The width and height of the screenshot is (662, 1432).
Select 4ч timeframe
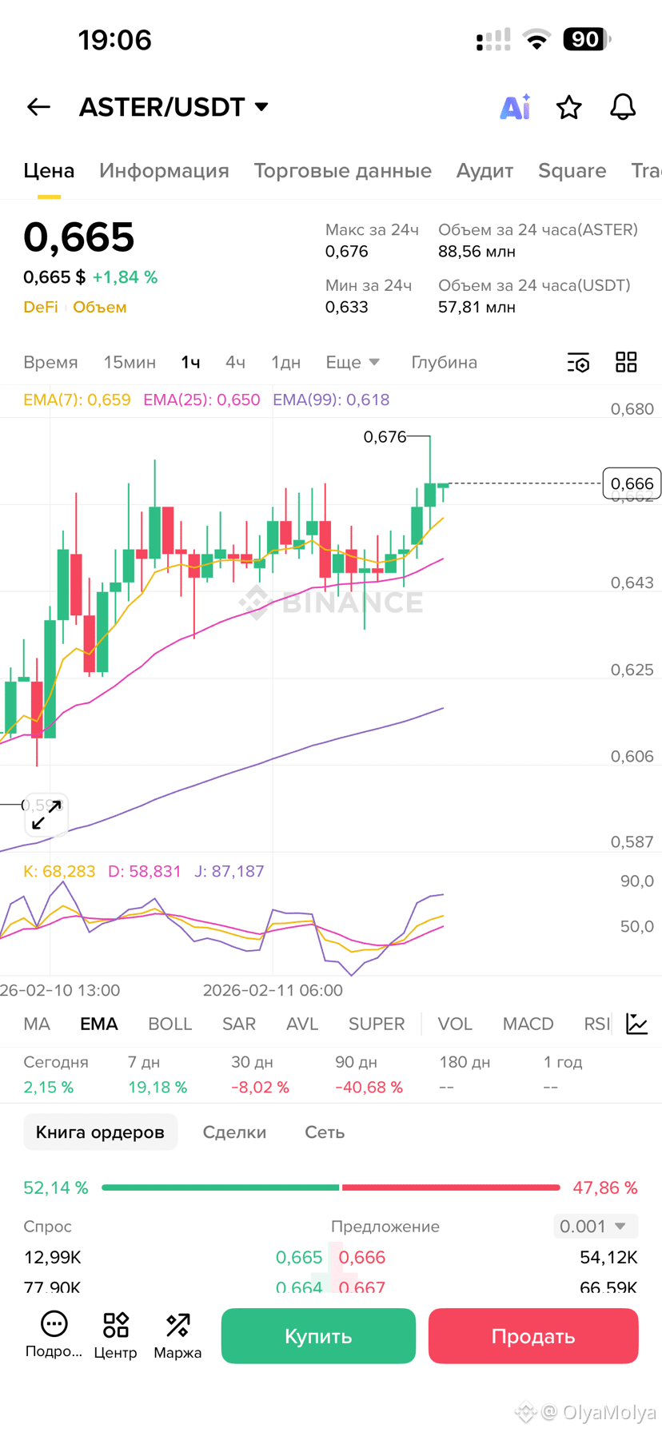coord(235,362)
